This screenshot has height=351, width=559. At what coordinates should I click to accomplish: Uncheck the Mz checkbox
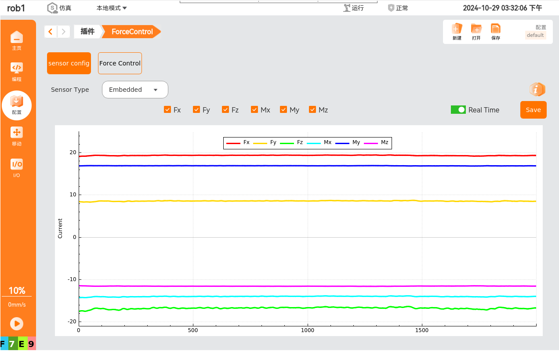[x=313, y=110]
